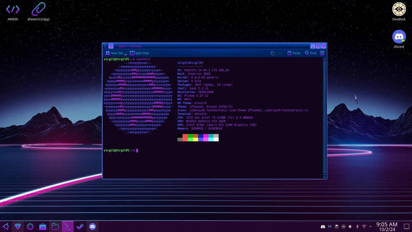Screen dimensions: 412x232
Task: Open the volume control in system tray
Action: click(350, 227)
